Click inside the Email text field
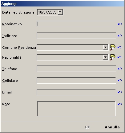This screenshot has height=133, width=125. (x=76, y=92)
